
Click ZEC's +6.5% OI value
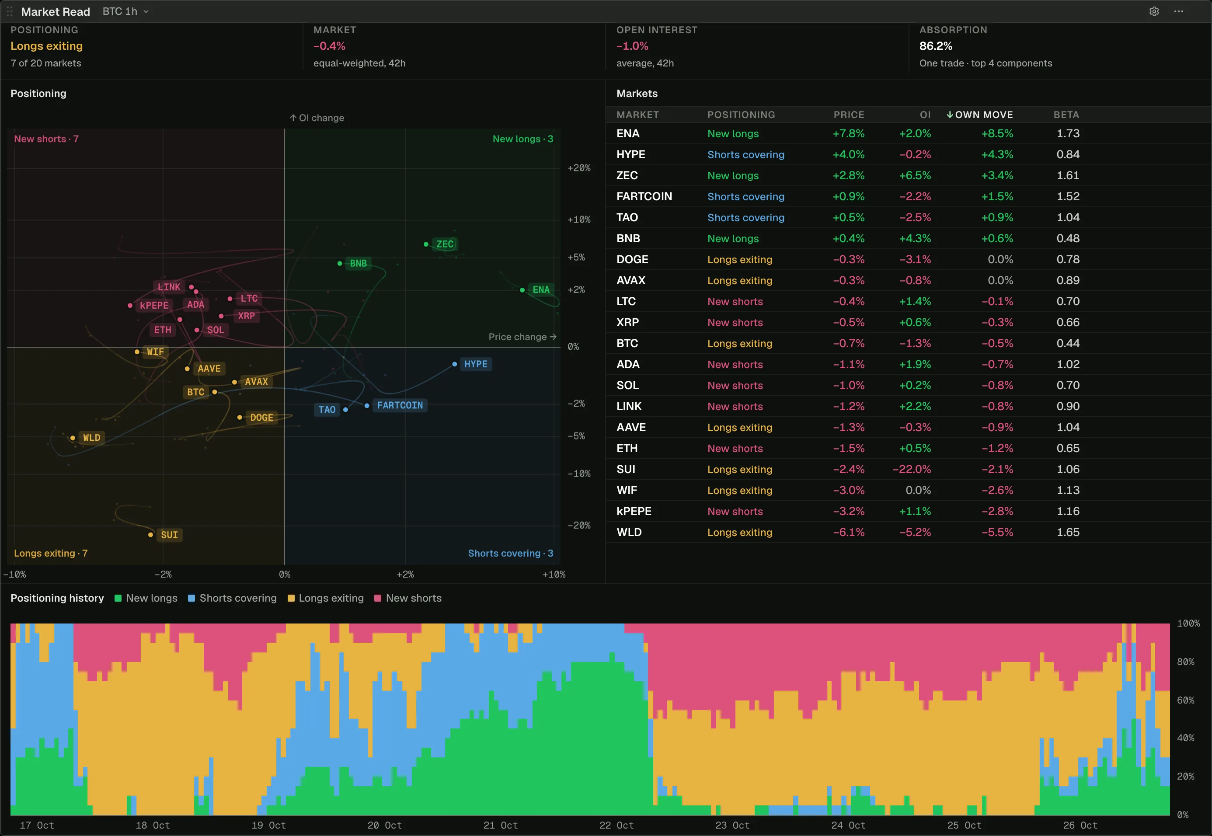coord(915,175)
